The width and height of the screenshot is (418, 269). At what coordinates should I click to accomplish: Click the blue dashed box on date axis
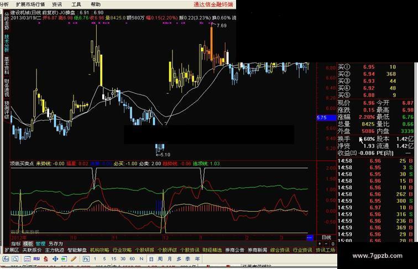[310, 238]
